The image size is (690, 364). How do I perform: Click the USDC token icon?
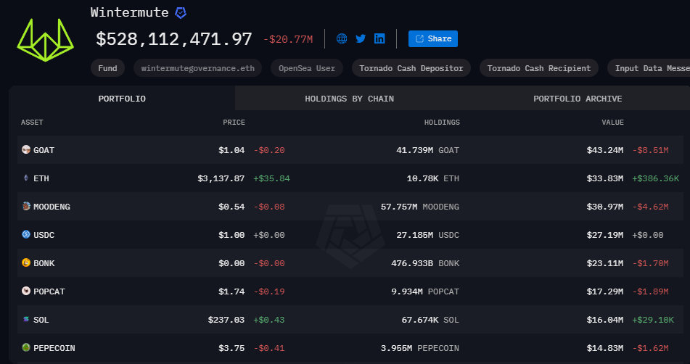[x=26, y=235]
